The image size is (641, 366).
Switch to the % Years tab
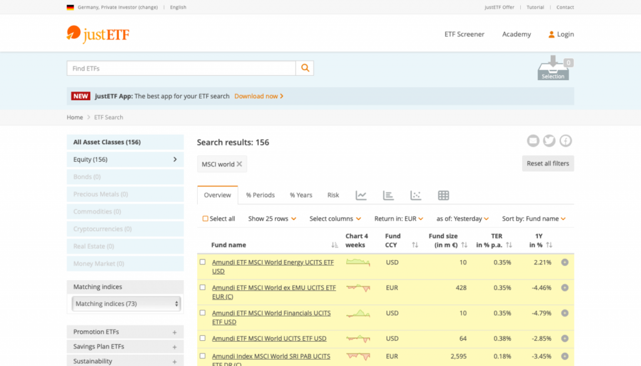(301, 196)
